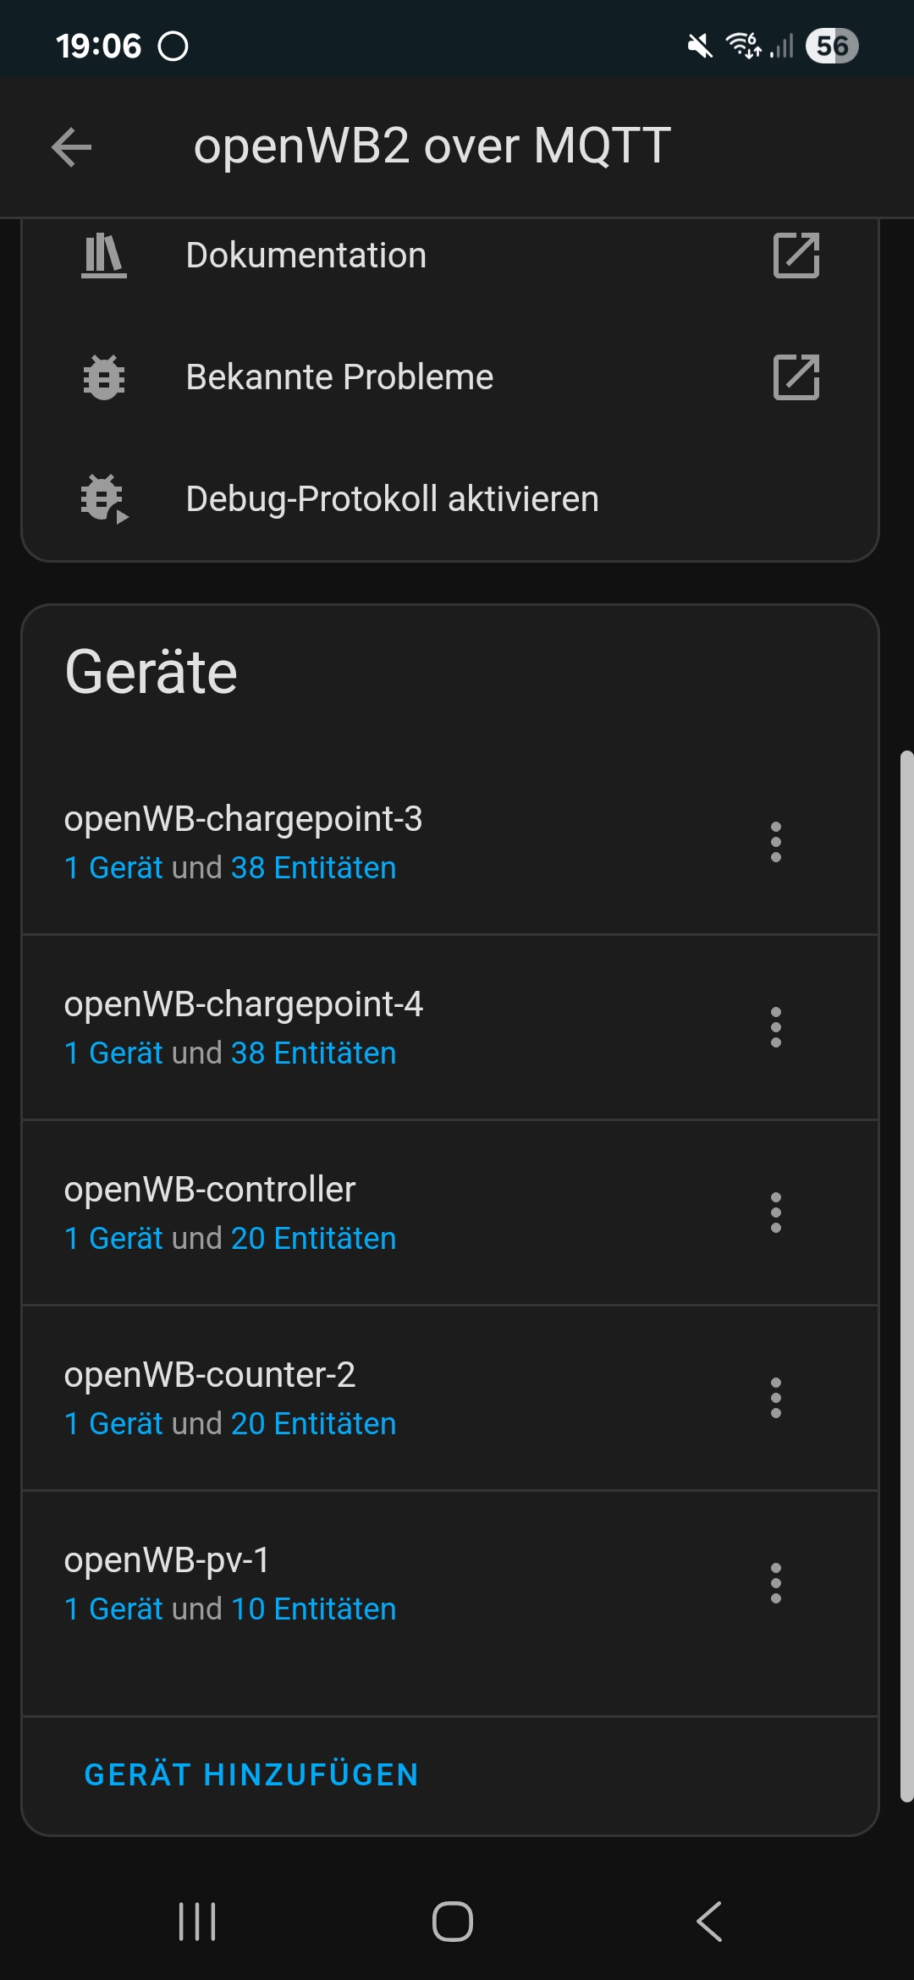Follow the 1 Gerät link under openWB-controller
The height and width of the screenshot is (1980, 914).
pyautogui.click(x=113, y=1239)
